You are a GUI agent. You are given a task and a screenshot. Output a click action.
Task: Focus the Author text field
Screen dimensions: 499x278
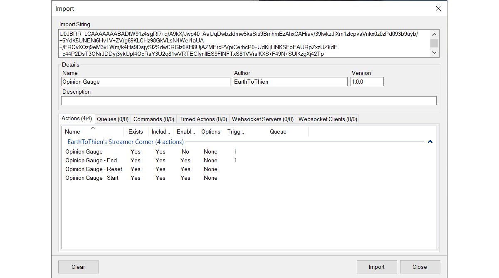click(x=290, y=82)
